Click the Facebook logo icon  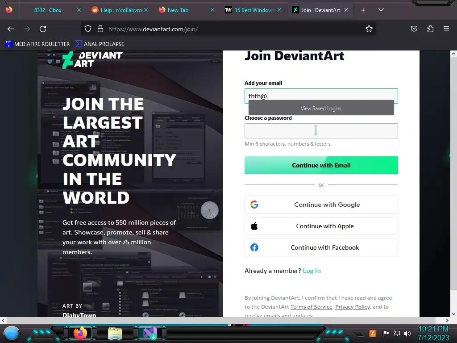254,247
